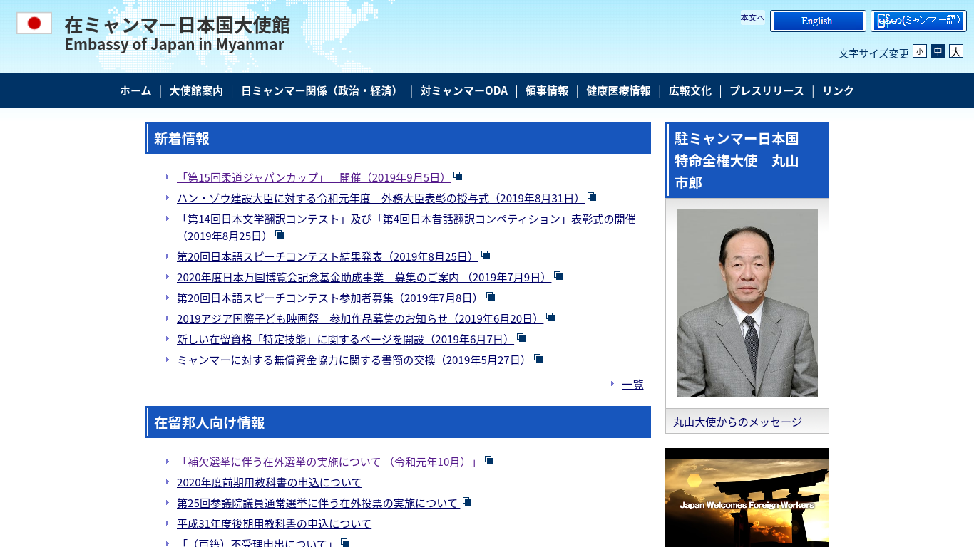
Task: Open new-window icon after 第15回柔道ジャパンカップ link
Action: (458, 176)
